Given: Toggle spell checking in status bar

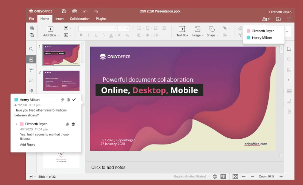Looking at the screenshot, I should tap(223, 177).
